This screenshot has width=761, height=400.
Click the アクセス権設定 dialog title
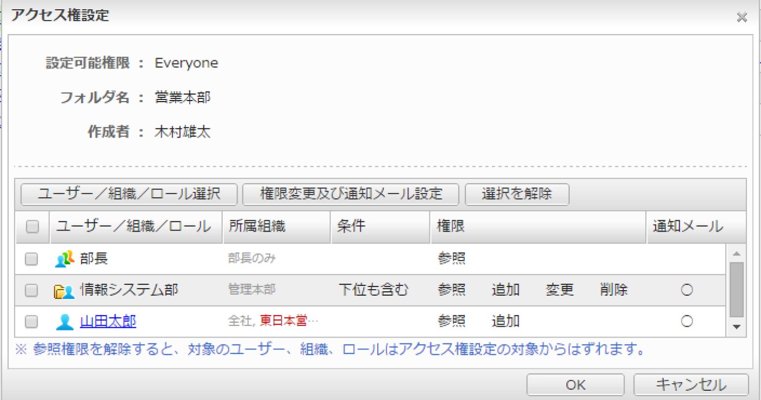point(60,16)
